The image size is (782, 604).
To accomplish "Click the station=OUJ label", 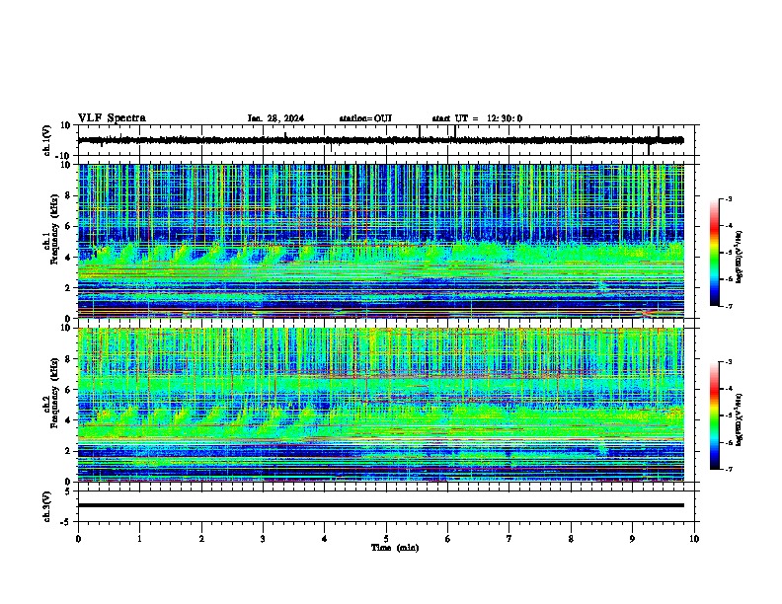I will click(365, 118).
